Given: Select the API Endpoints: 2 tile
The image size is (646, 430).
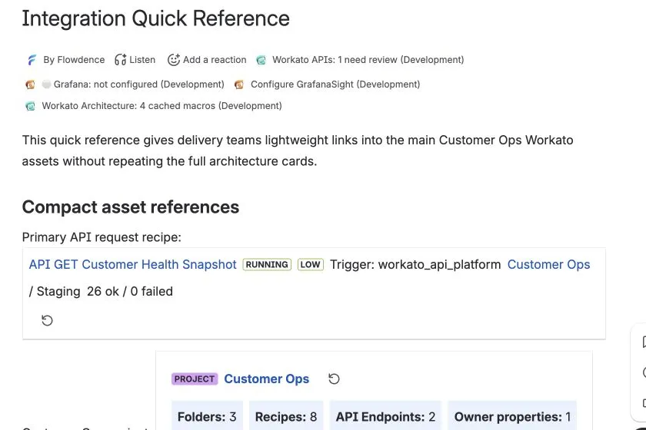Looking at the screenshot, I should [x=385, y=416].
